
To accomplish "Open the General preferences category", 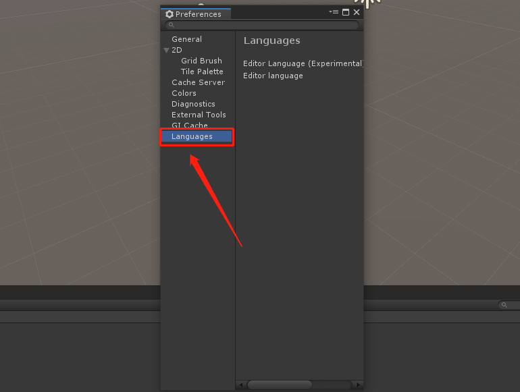I will point(186,39).
